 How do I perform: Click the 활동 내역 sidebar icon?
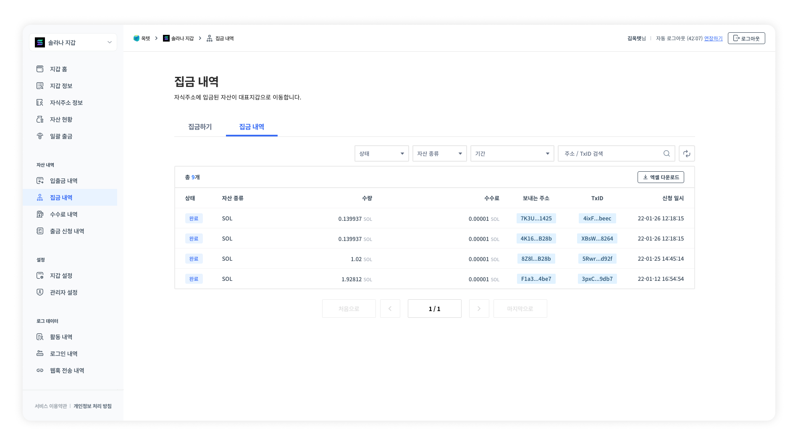coord(40,337)
